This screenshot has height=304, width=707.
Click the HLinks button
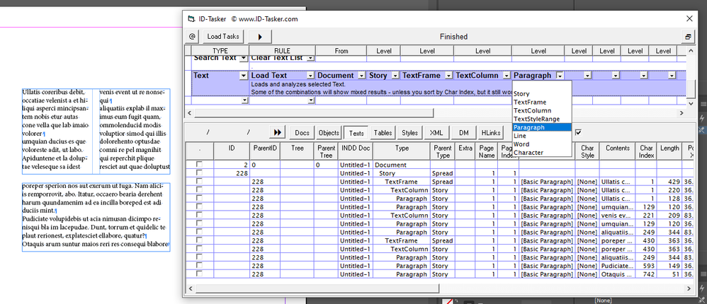[490, 132]
